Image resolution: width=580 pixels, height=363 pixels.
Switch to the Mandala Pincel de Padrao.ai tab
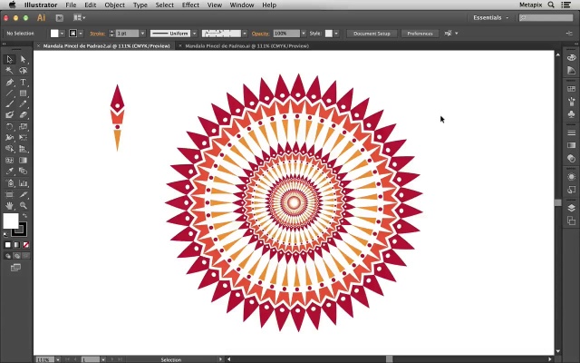[246, 46]
